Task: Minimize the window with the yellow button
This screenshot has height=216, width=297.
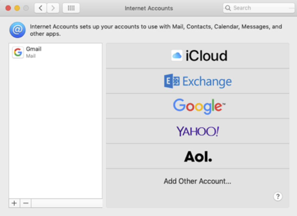Action: pos(17,8)
